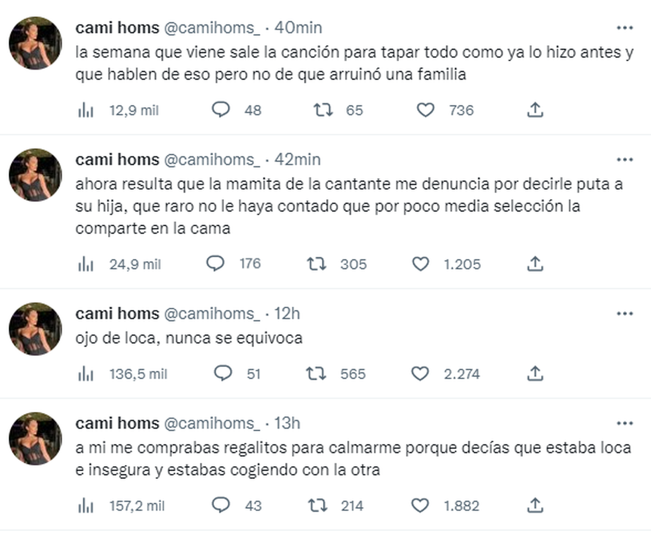Open cami homs avatar on first tweet

point(35,43)
